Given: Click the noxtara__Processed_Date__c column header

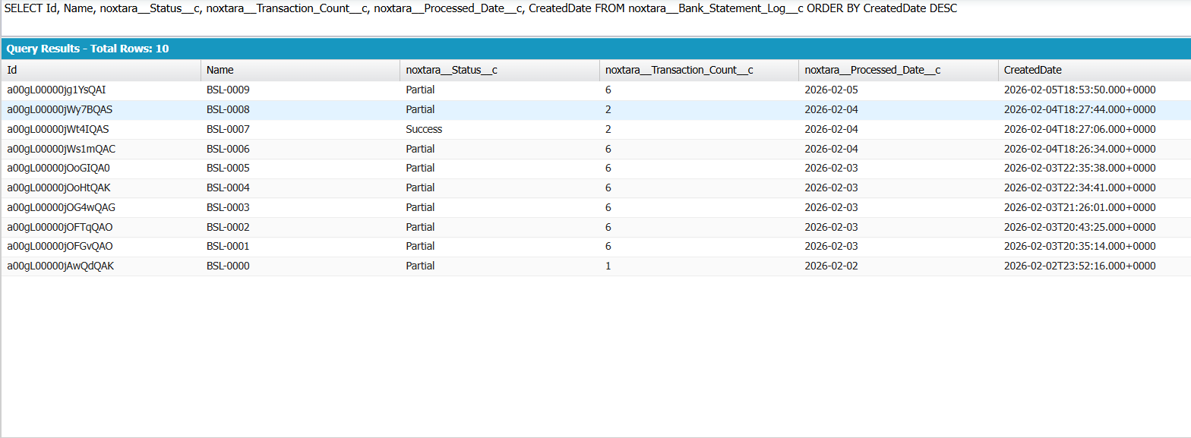Looking at the screenshot, I should click(899, 70).
